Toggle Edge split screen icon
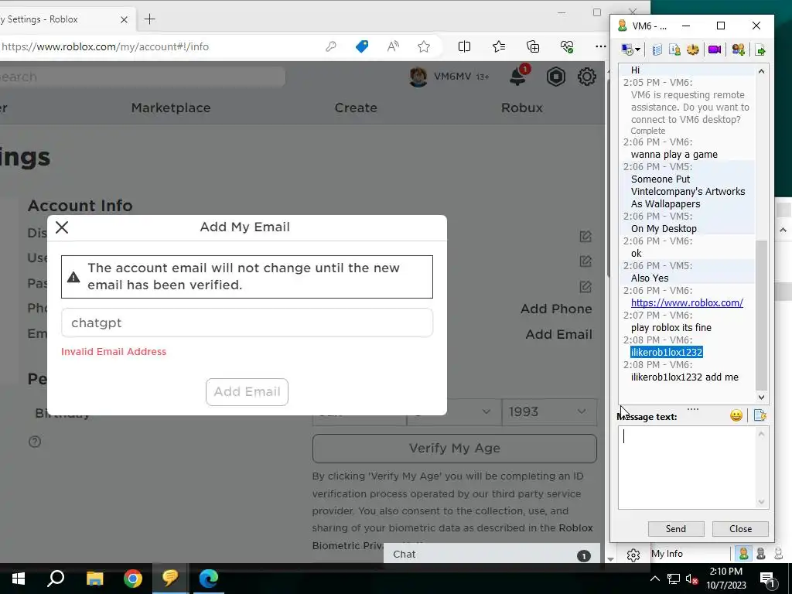The image size is (792, 594). 464,47
